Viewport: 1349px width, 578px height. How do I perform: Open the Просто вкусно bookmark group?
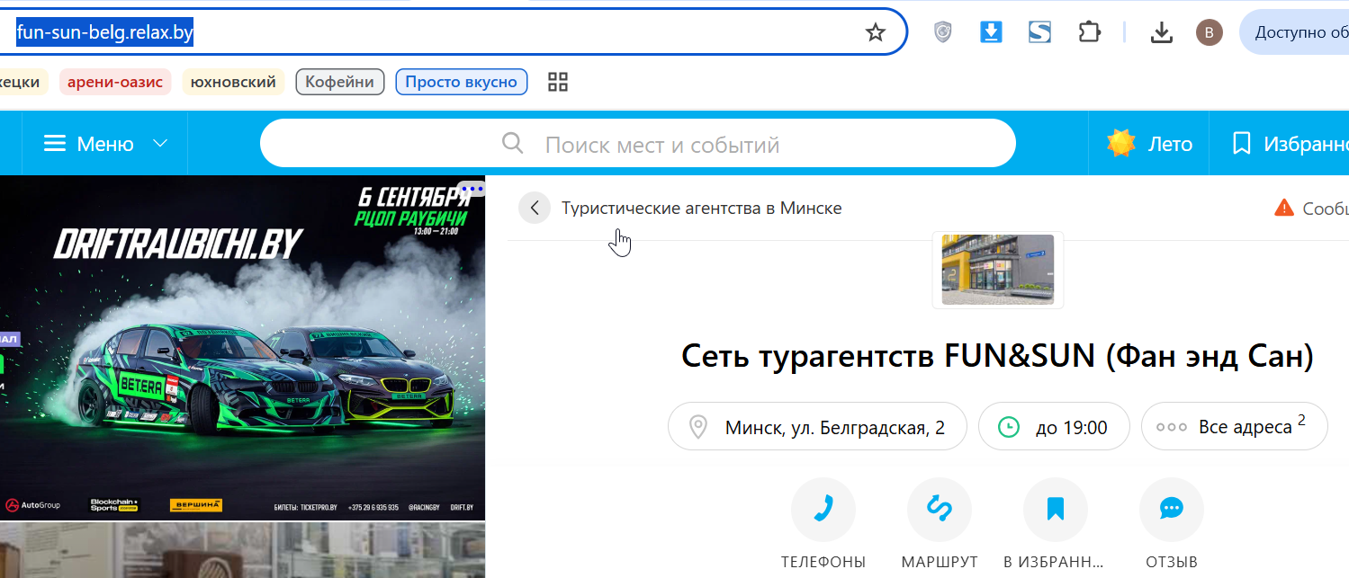click(461, 82)
